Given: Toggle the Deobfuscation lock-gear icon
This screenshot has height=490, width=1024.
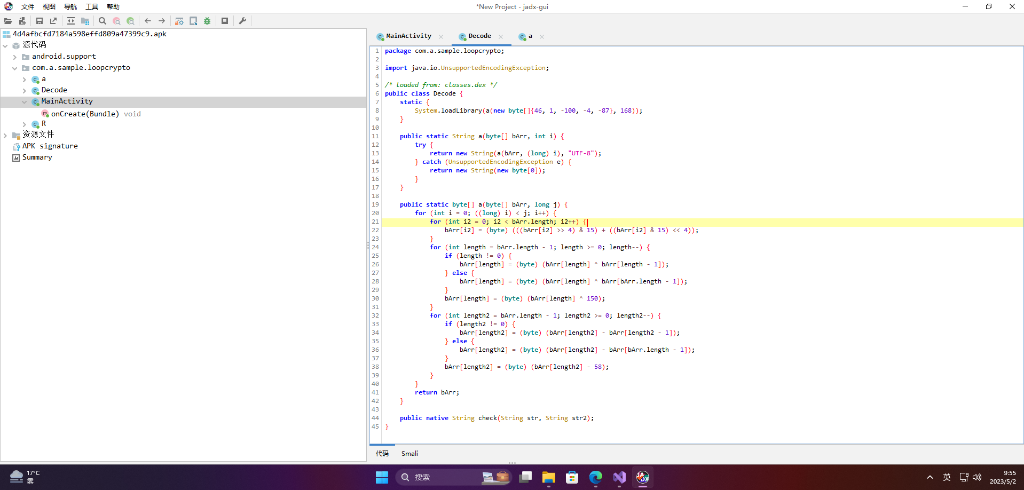Looking at the screenshot, I should [179, 21].
